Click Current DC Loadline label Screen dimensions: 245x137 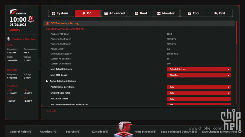point(60,64)
